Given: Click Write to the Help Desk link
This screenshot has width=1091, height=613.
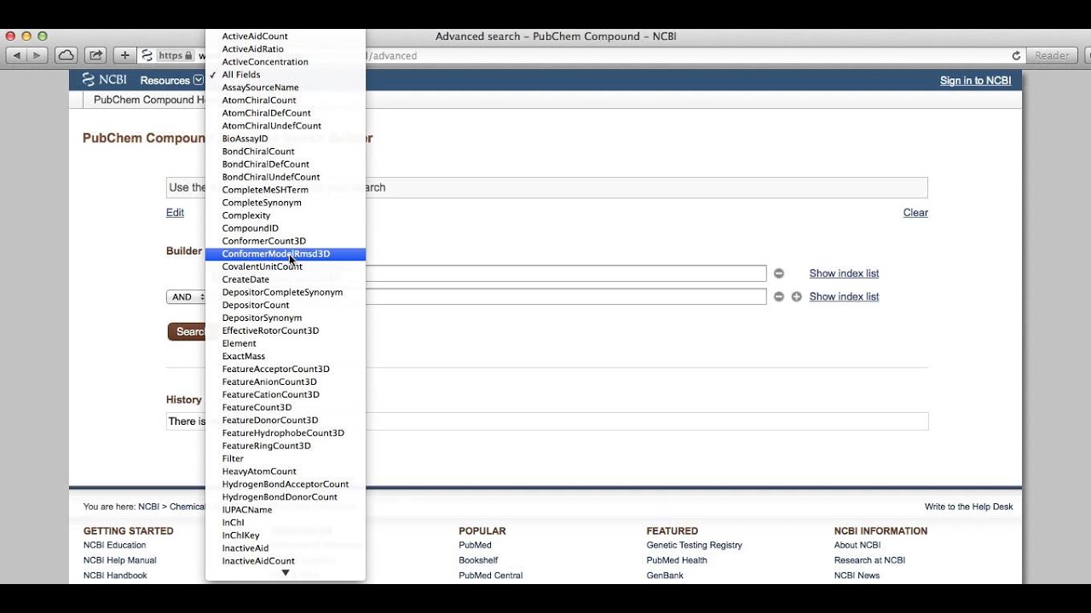Looking at the screenshot, I should coord(968,507).
